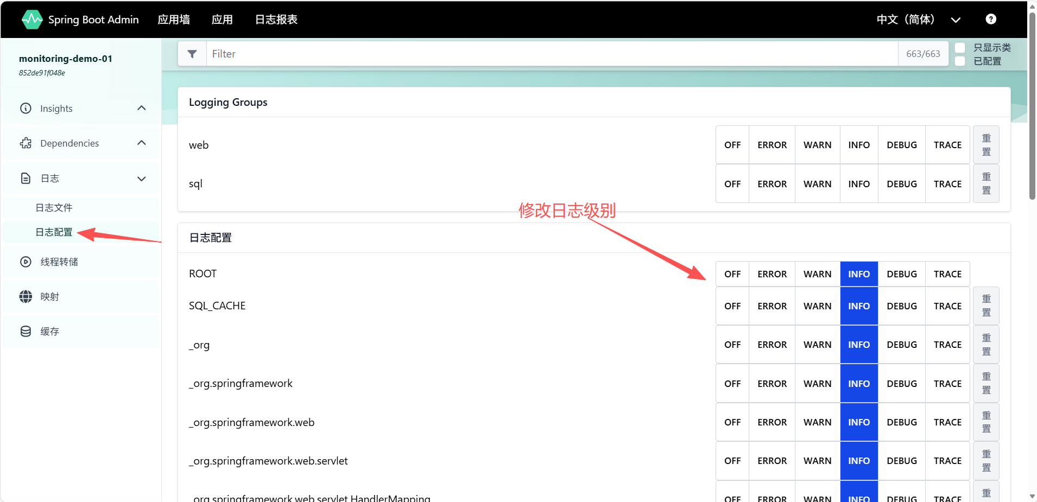Expand the 日志 section chevron

coord(142,179)
